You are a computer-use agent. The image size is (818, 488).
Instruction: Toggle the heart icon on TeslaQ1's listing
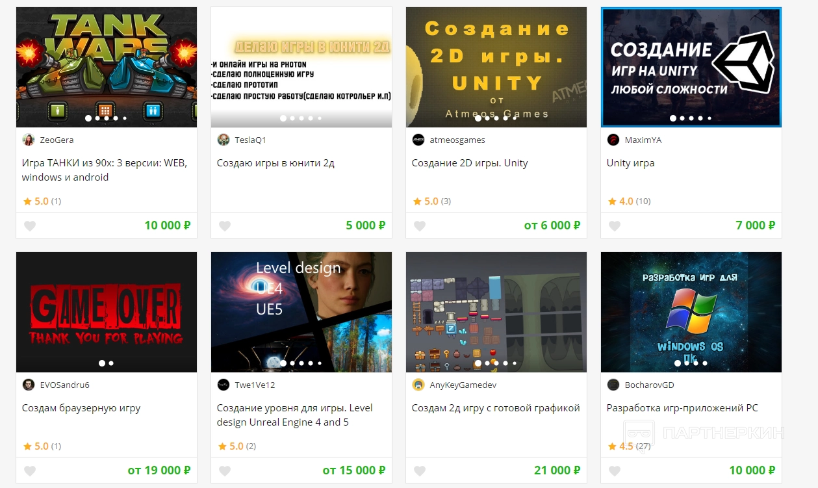tap(225, 226)
